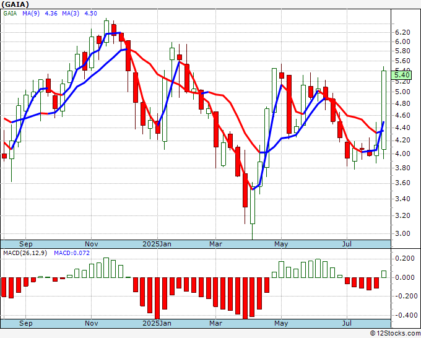The width and height of the screenshot is (421, 338).
Task: Click Mar on the price chart time axis
Action: point(216,244)
